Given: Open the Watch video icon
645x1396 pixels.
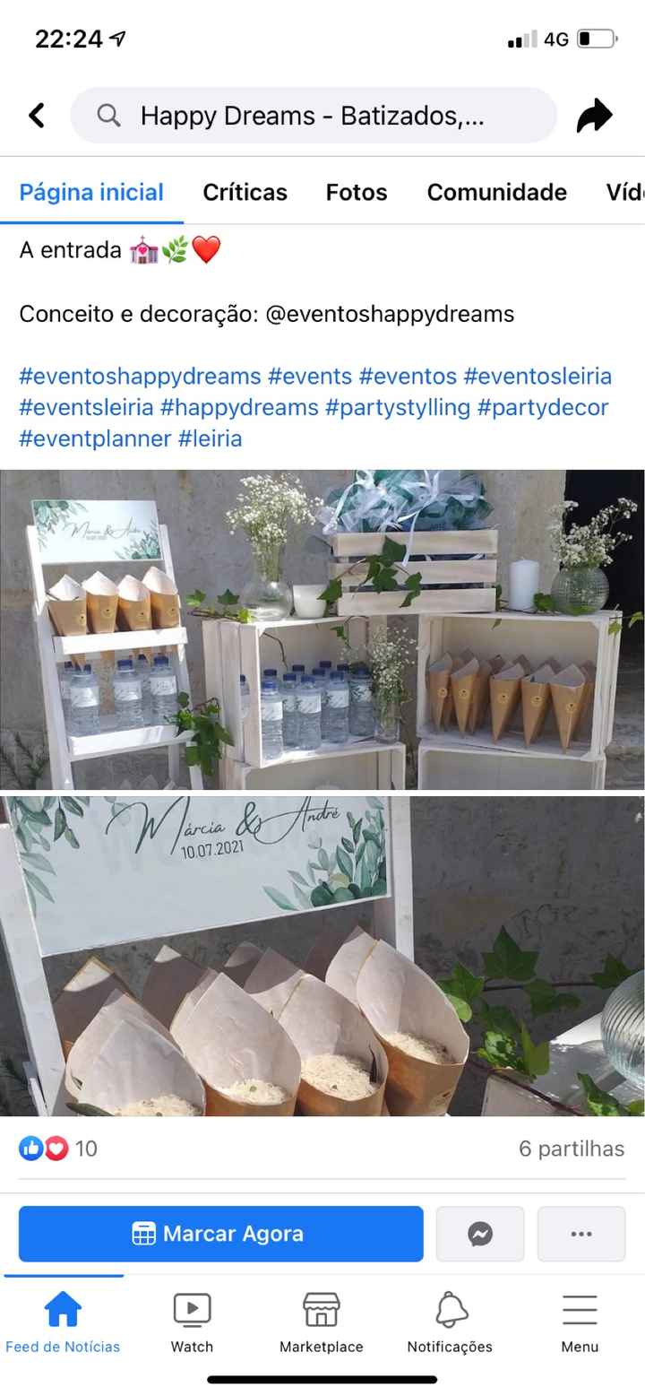Looking at the screenshot, I should point(192,1311).
